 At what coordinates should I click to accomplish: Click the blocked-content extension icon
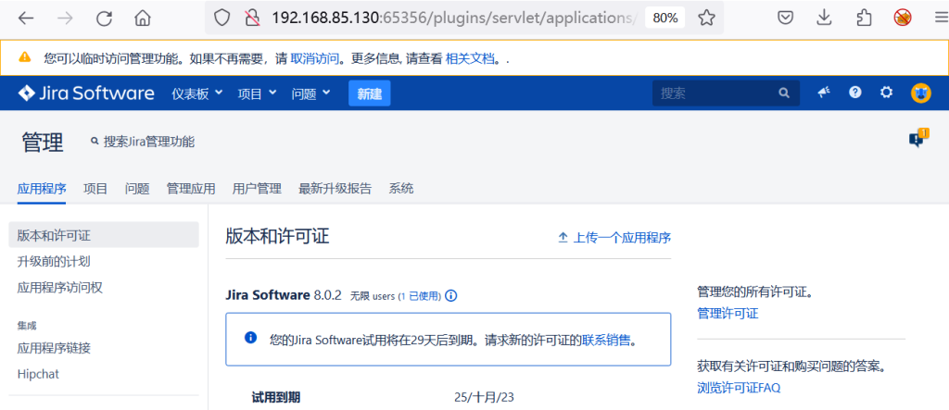903,19
